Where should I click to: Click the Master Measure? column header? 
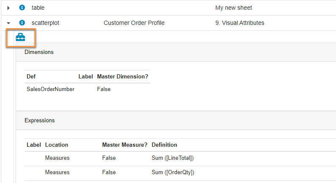pyautogui.click(x=124, y=145)
